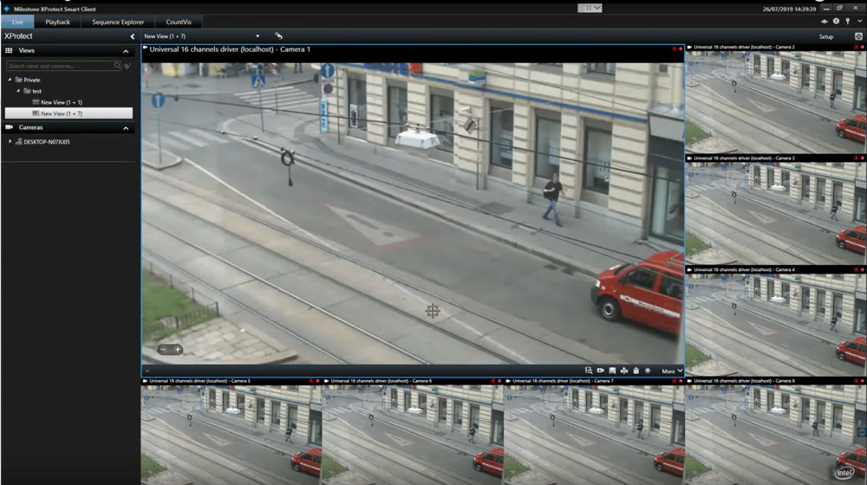Select the Camera 3 video tile

click(x=776, y=213)
